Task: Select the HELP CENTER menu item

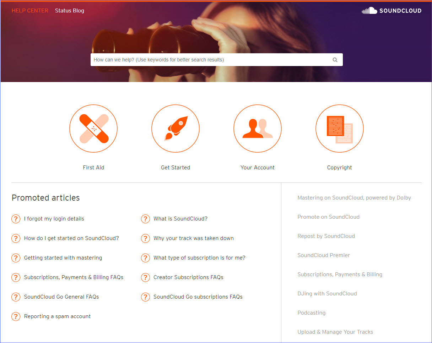Action: [30, 10]
